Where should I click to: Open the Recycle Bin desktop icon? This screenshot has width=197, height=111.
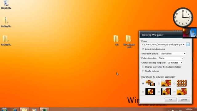click(x=6, y=5)
